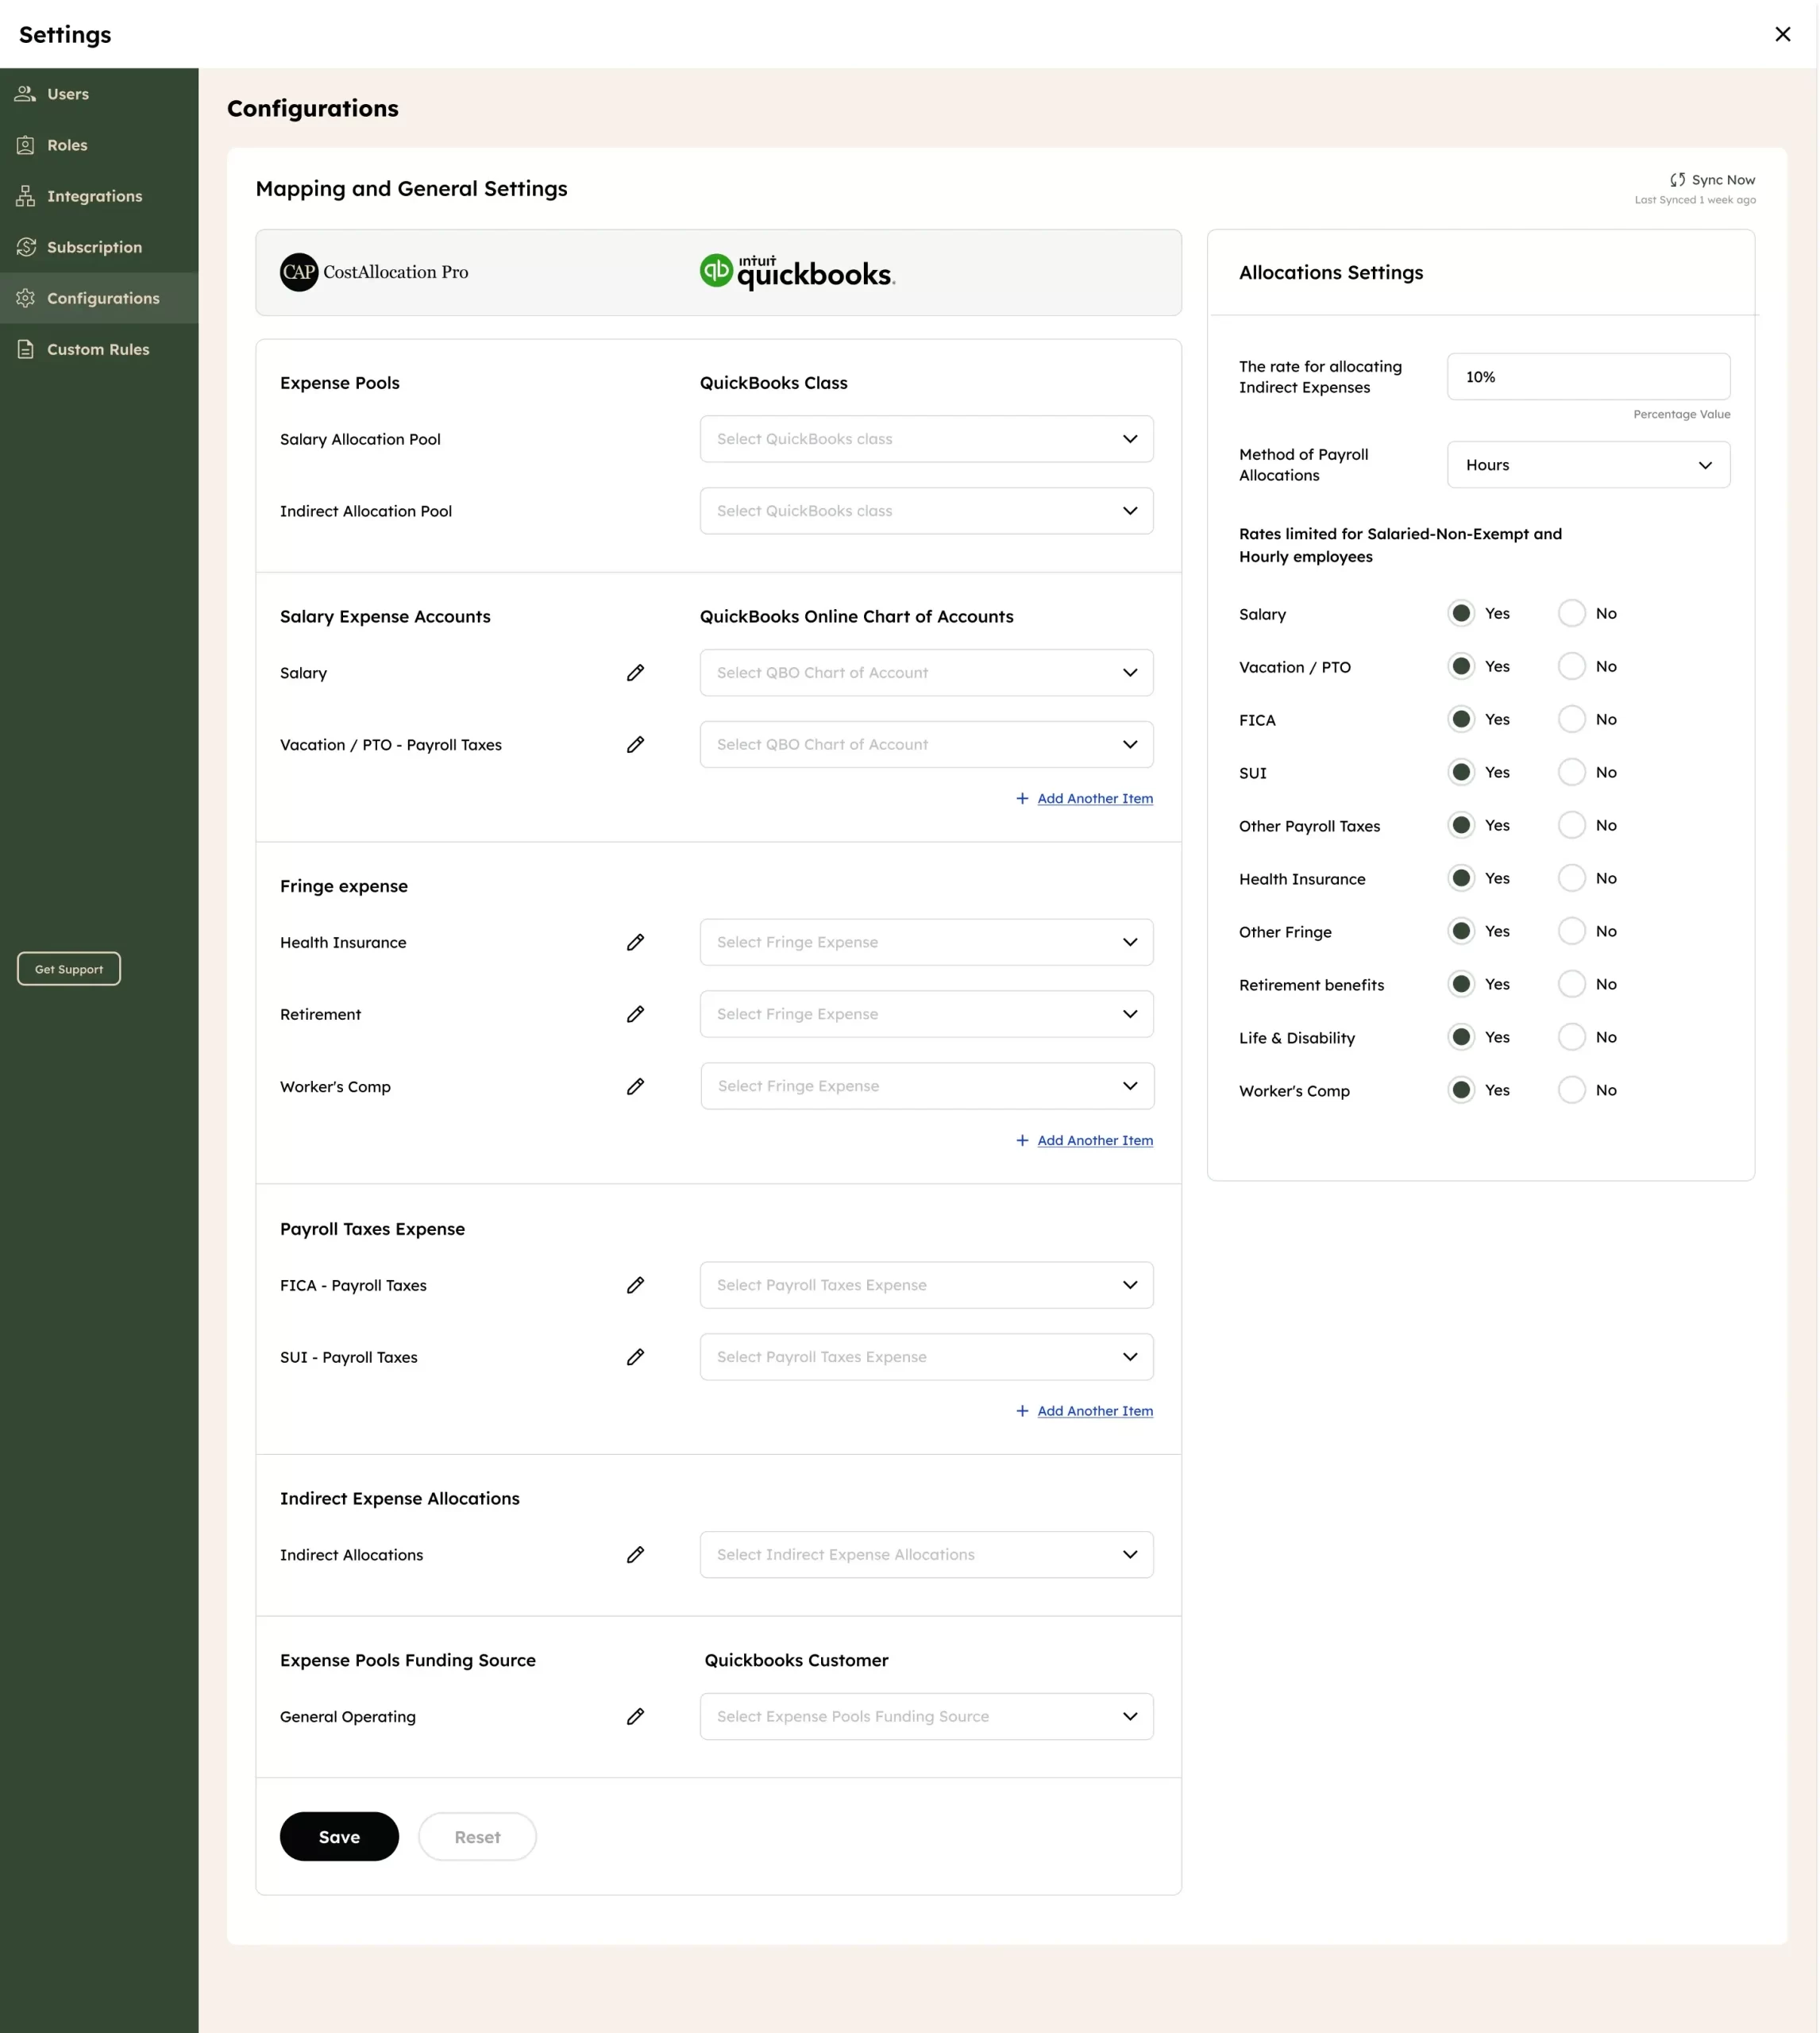Click pencil icon for Indirect Allocations

pyautogui.click(x=635, y=1555)
